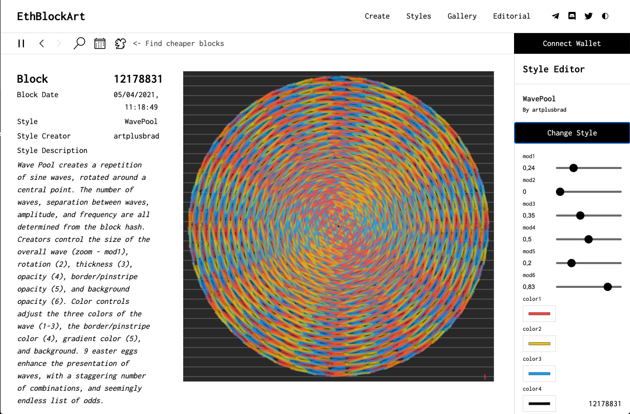Open the calendar date picker

tap(100, 43)
